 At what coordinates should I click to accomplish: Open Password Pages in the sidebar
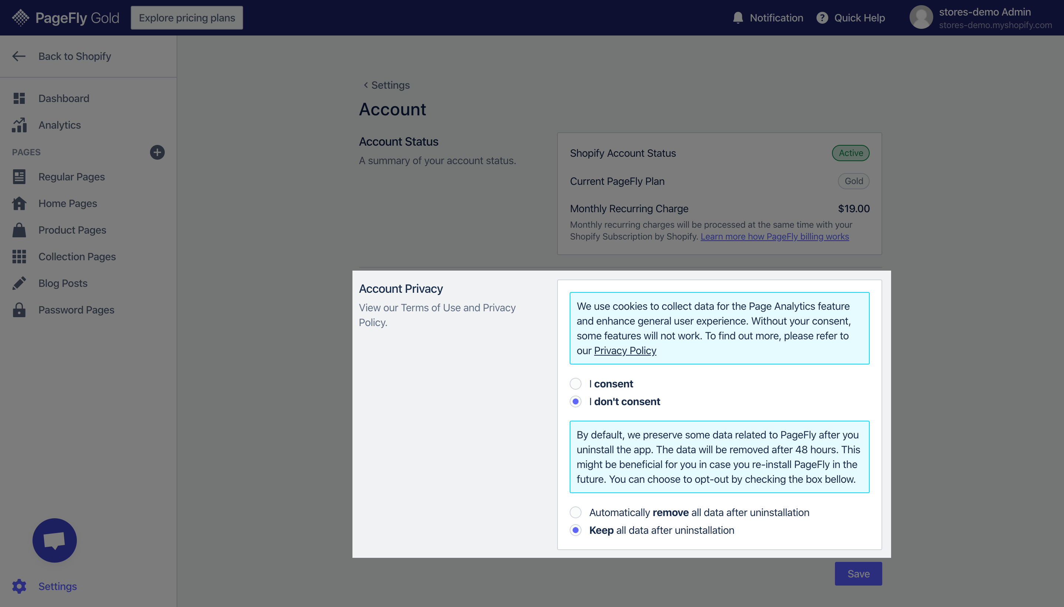(76, 310)
